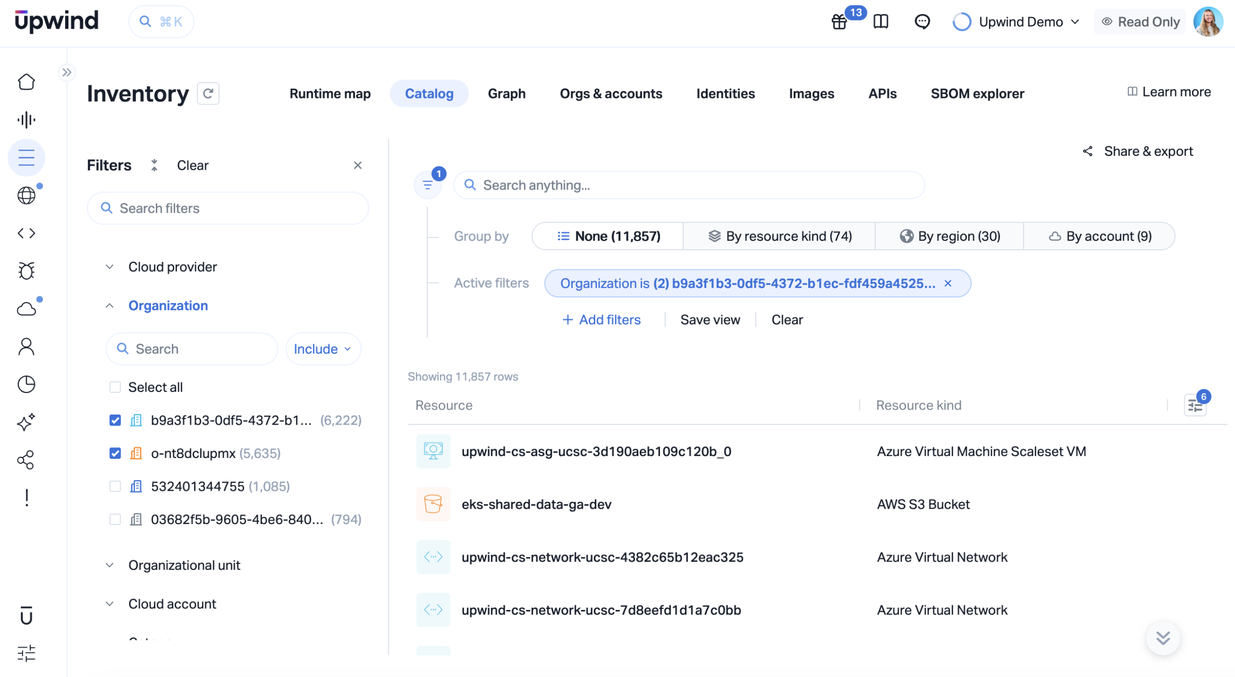Viewport: 1235px width, 677px height.
Task: Open the exclamation alerts sidebar icon
Action: coord(27,497)
